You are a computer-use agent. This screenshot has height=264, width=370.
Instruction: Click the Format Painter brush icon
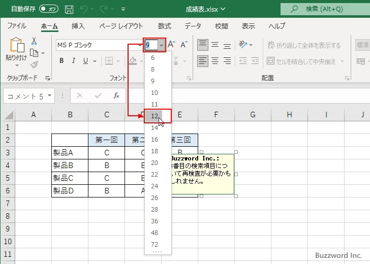point(34,64)
